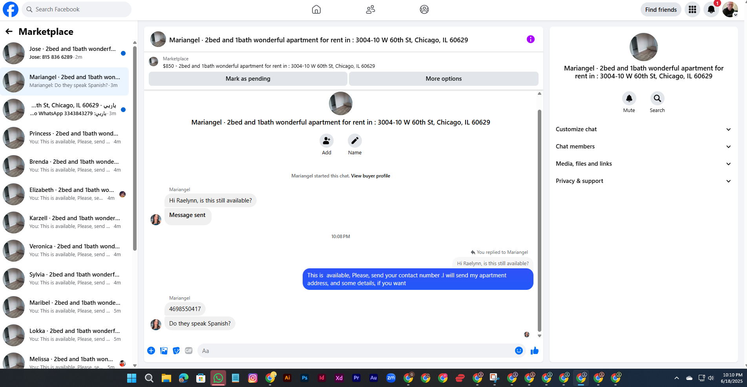Open the account profile picture menu
Screen dimensions: 747x387
(730, 9)
